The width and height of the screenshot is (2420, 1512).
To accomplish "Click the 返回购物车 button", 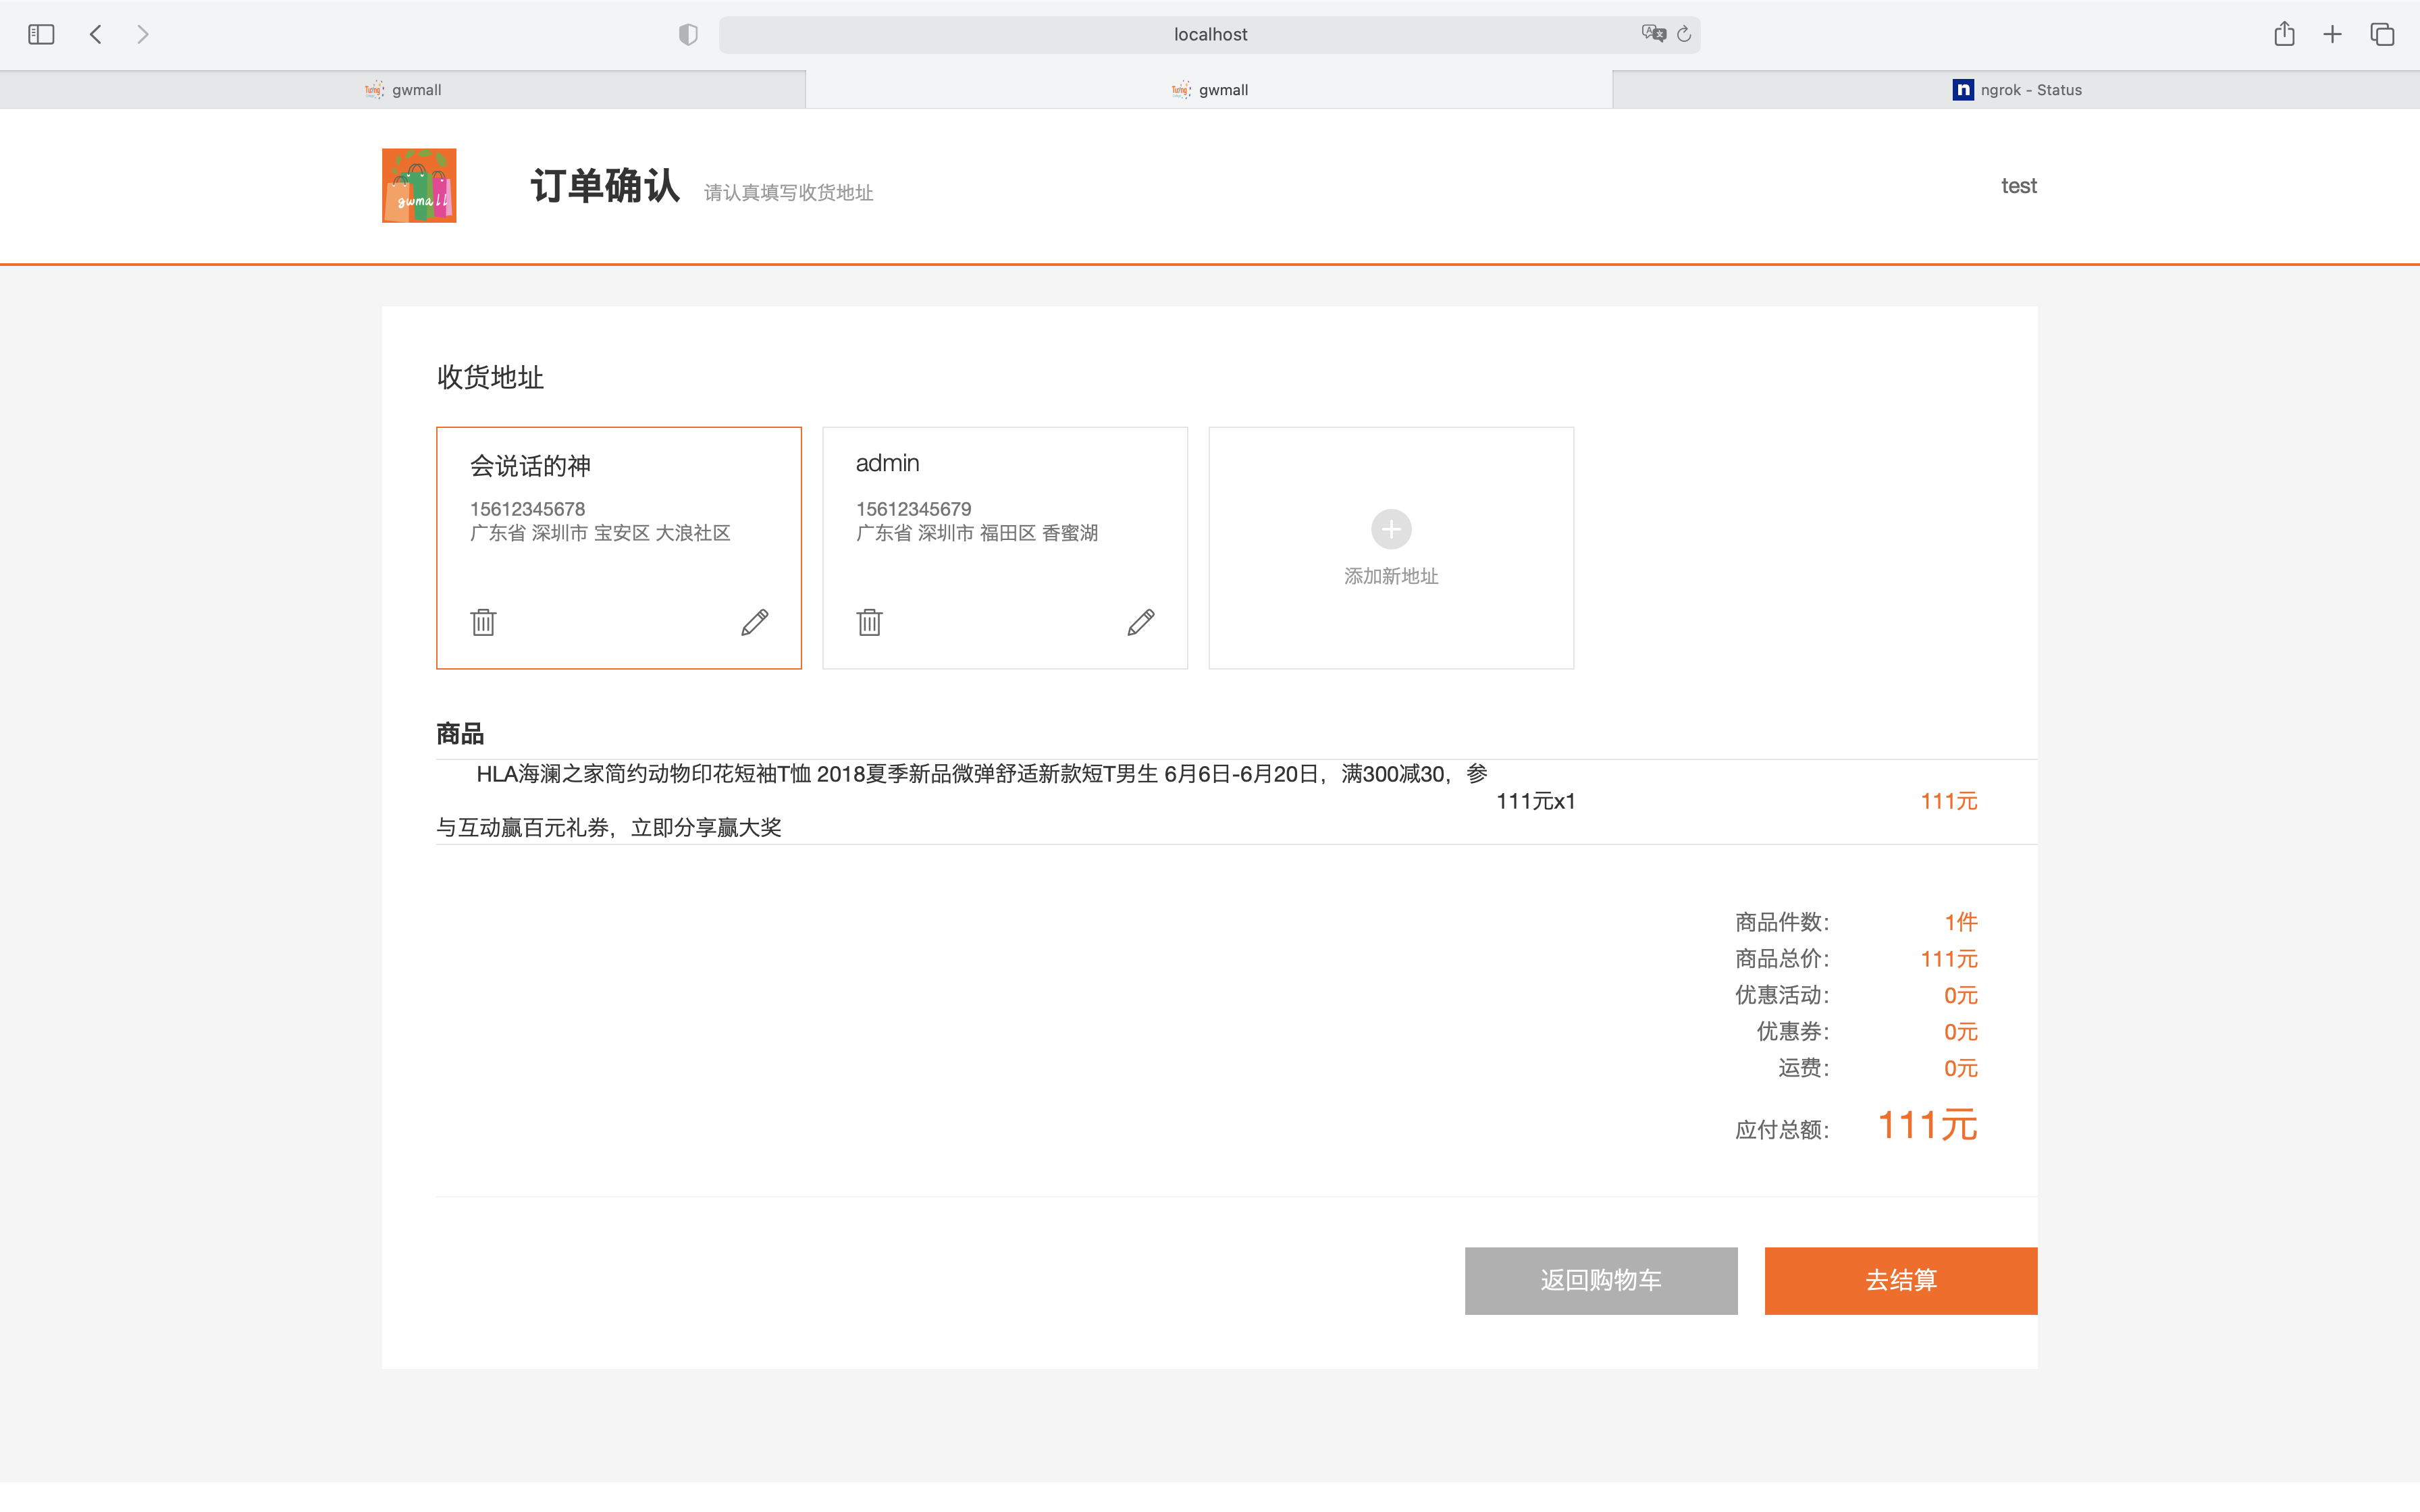I will [x=1600, y=1280].
